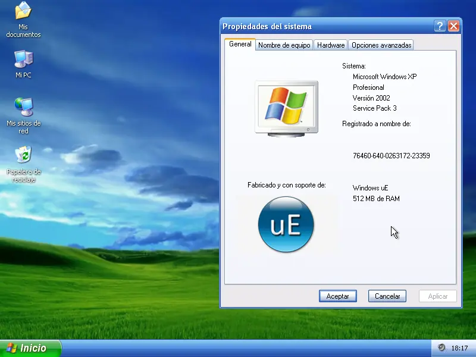Click the Profesional edition text
476x357 pixels.
pos(368,87)
